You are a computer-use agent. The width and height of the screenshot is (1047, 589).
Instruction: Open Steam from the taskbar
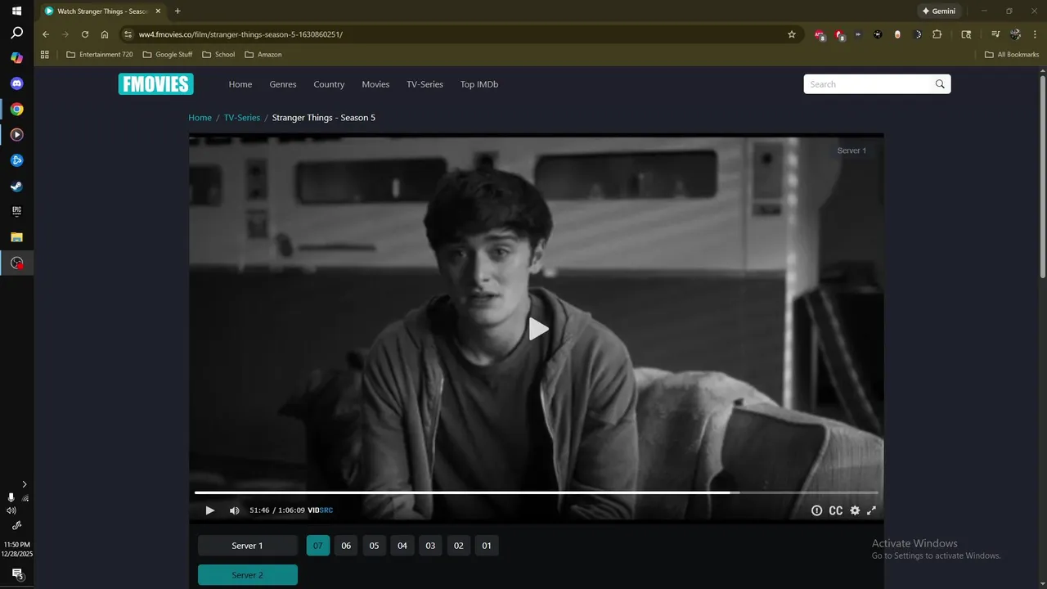16,186
